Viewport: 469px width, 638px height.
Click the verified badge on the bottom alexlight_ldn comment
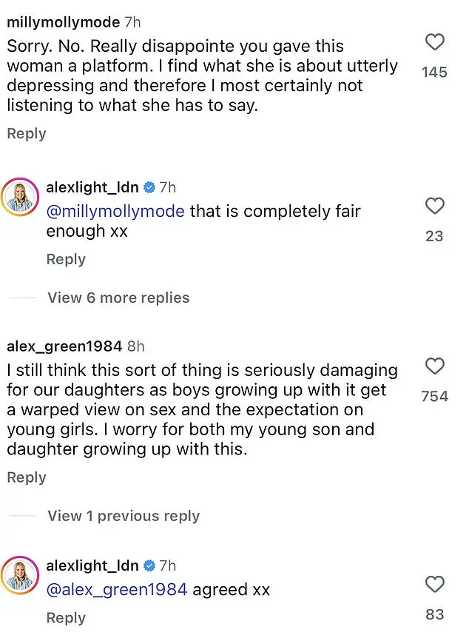150,565
